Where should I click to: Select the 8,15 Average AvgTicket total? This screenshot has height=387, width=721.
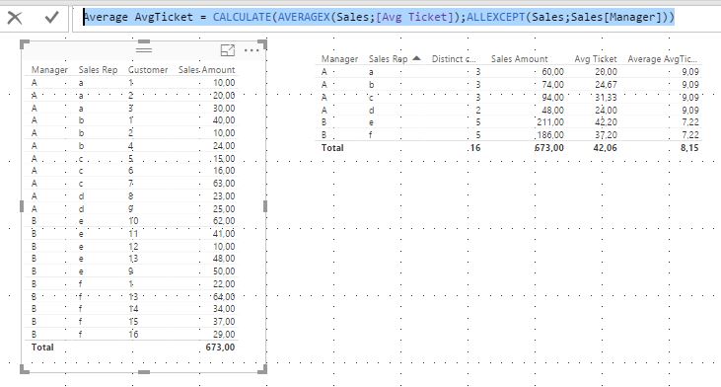click(689, 148)
